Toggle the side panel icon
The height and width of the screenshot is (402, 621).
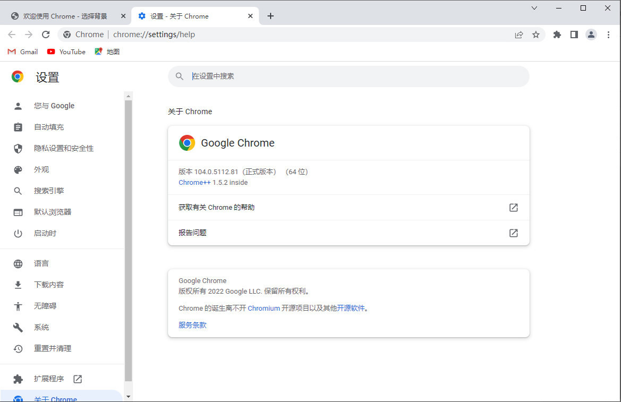click(x=574, y=35)
